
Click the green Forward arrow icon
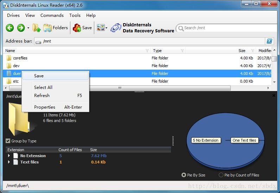[21, 28]
